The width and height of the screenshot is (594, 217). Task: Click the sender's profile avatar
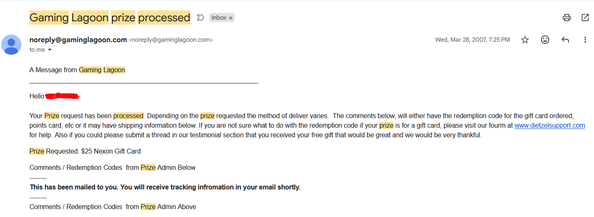[x=11, y=45]
